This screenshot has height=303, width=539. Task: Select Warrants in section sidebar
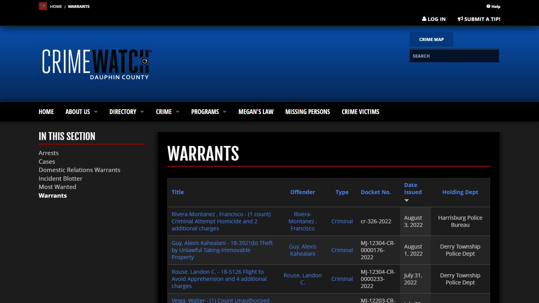[52, 195]
